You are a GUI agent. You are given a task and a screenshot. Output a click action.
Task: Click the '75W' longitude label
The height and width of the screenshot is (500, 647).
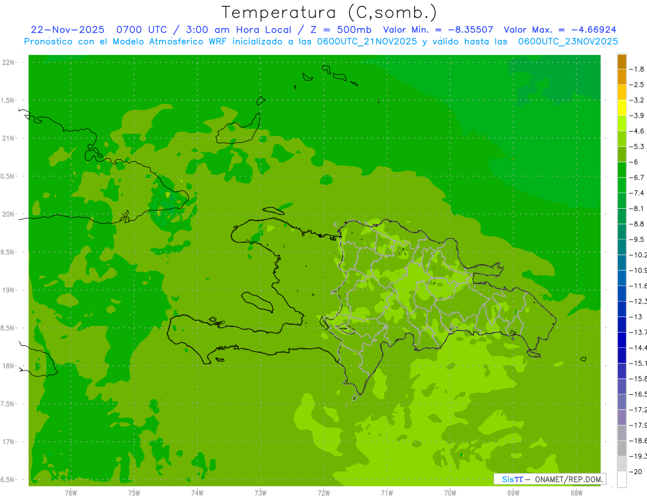tap(134, 493)
